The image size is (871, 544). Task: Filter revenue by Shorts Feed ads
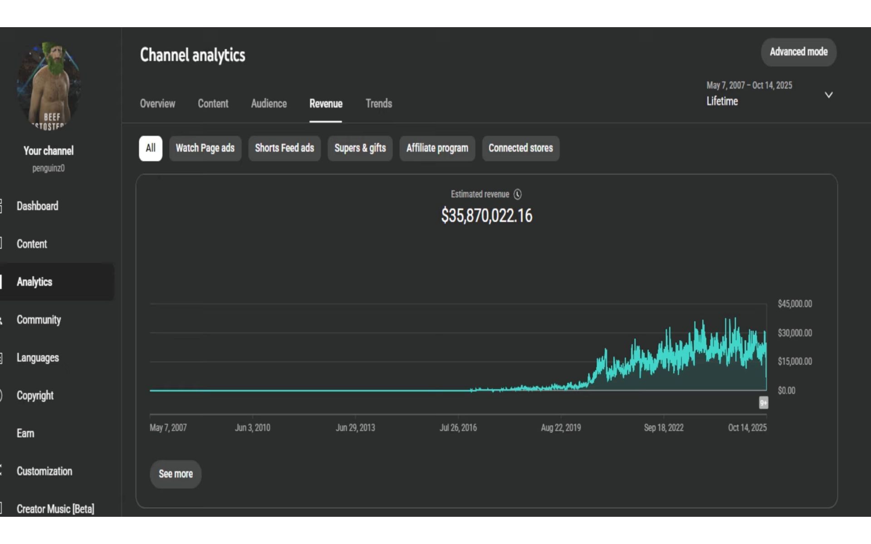[284, 148]
